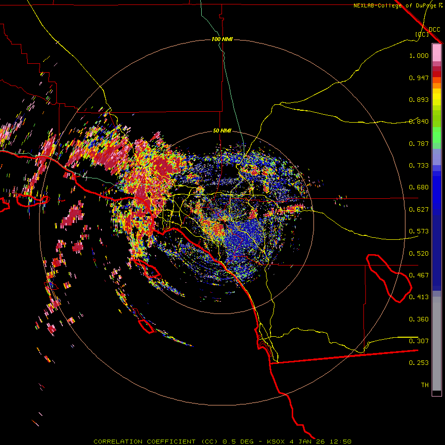Click the 0.307 color scale value
Viewport: 445px width, 445px height.
tap(419, 341)
